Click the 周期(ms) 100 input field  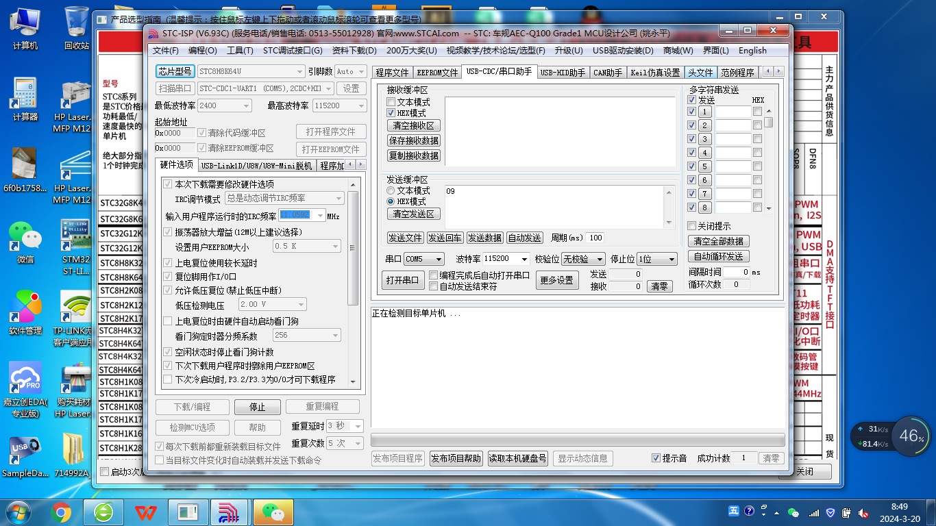point(595,238)
